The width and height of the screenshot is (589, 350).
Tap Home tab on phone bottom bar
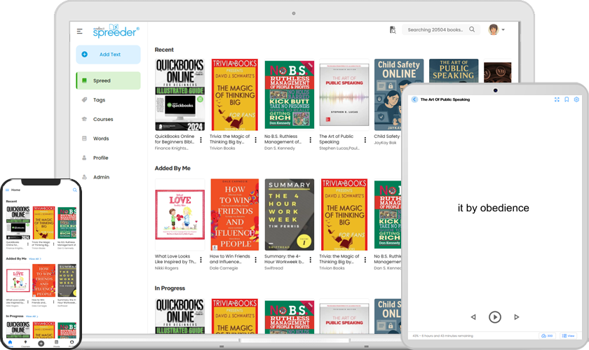click(x=10, y=343)
